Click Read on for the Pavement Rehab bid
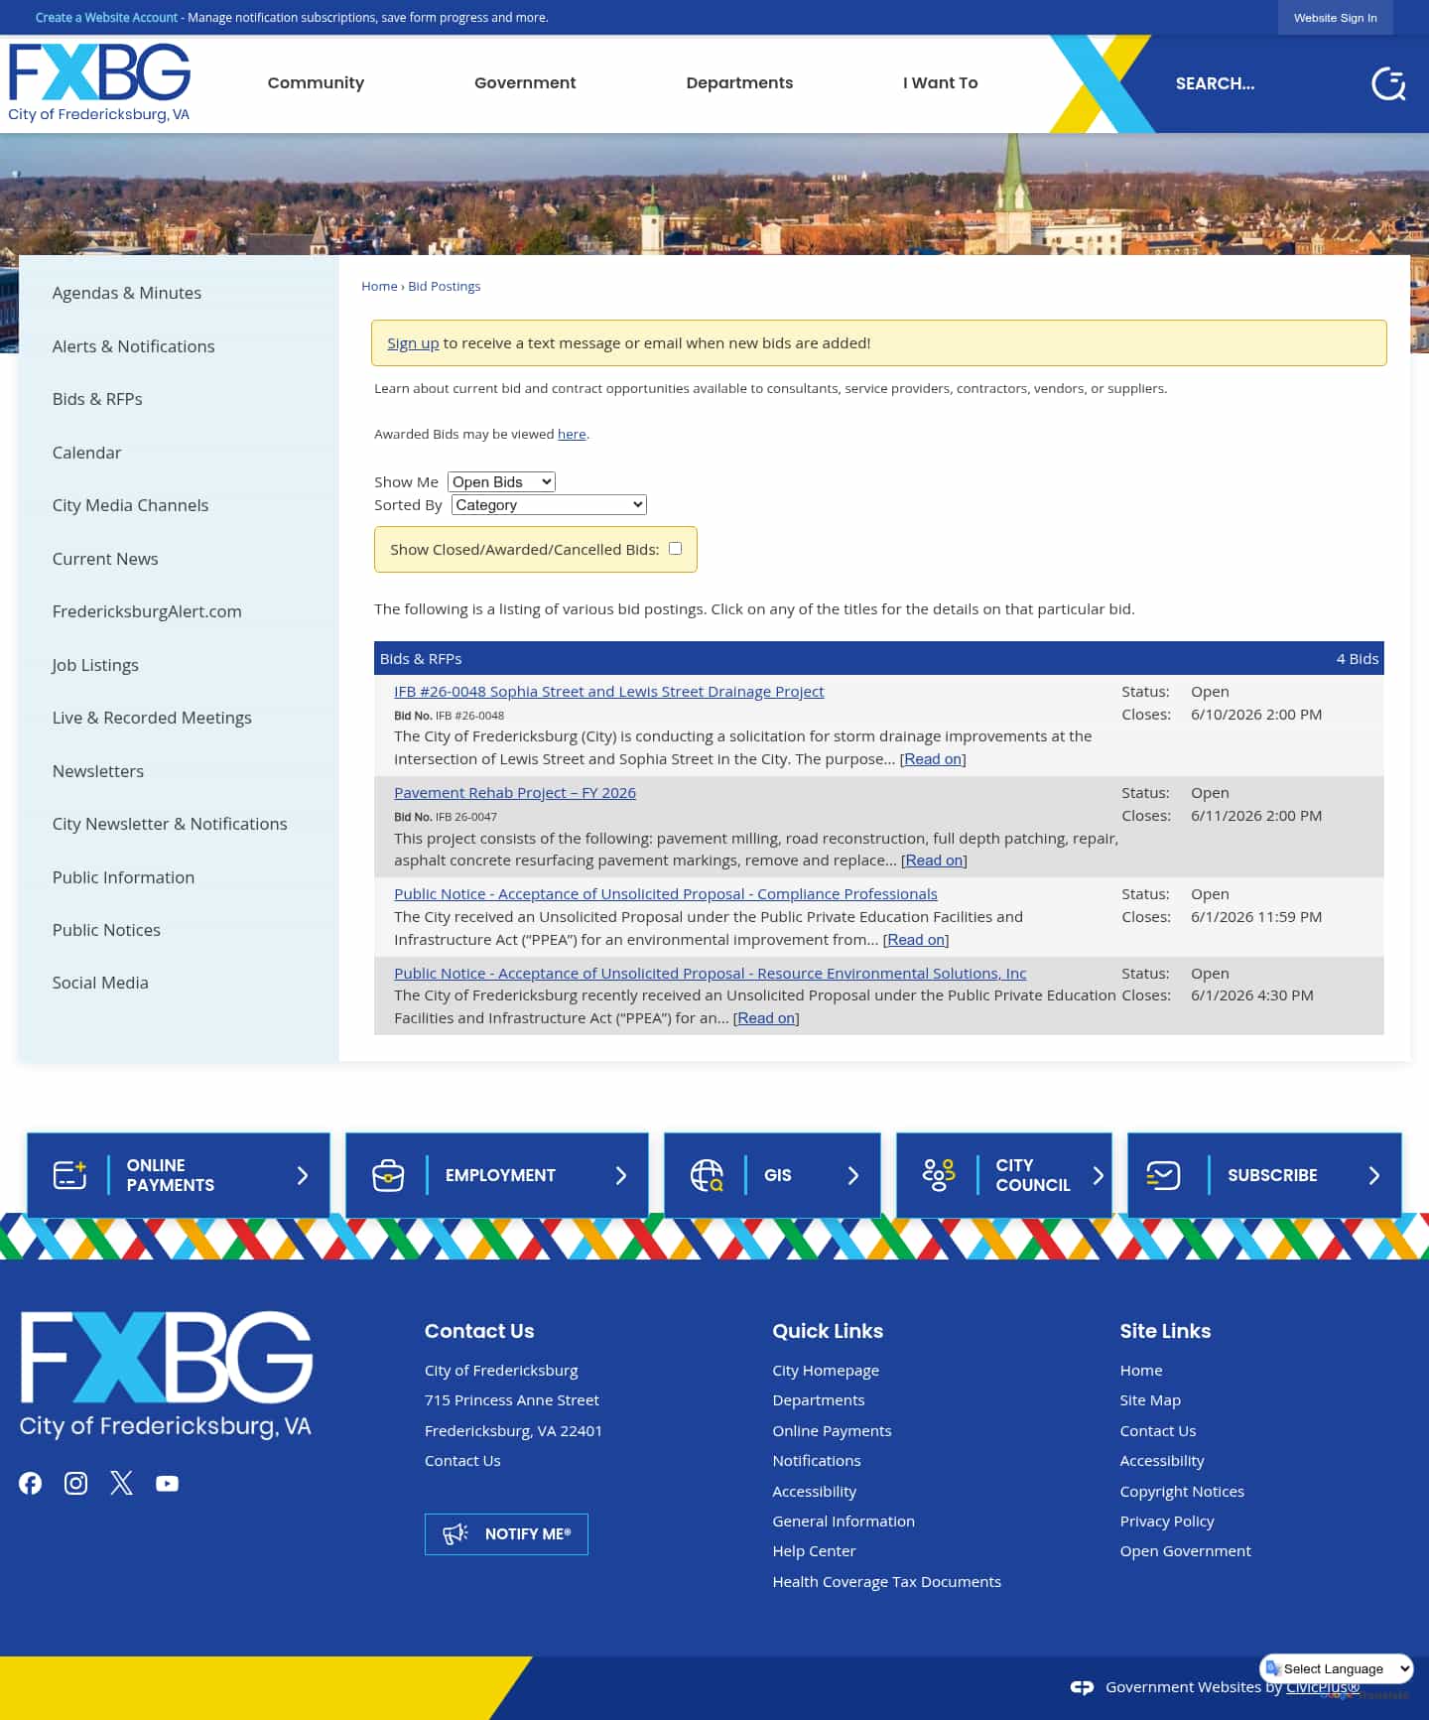The image size is (1429, 1720). [x=934, y=860]
